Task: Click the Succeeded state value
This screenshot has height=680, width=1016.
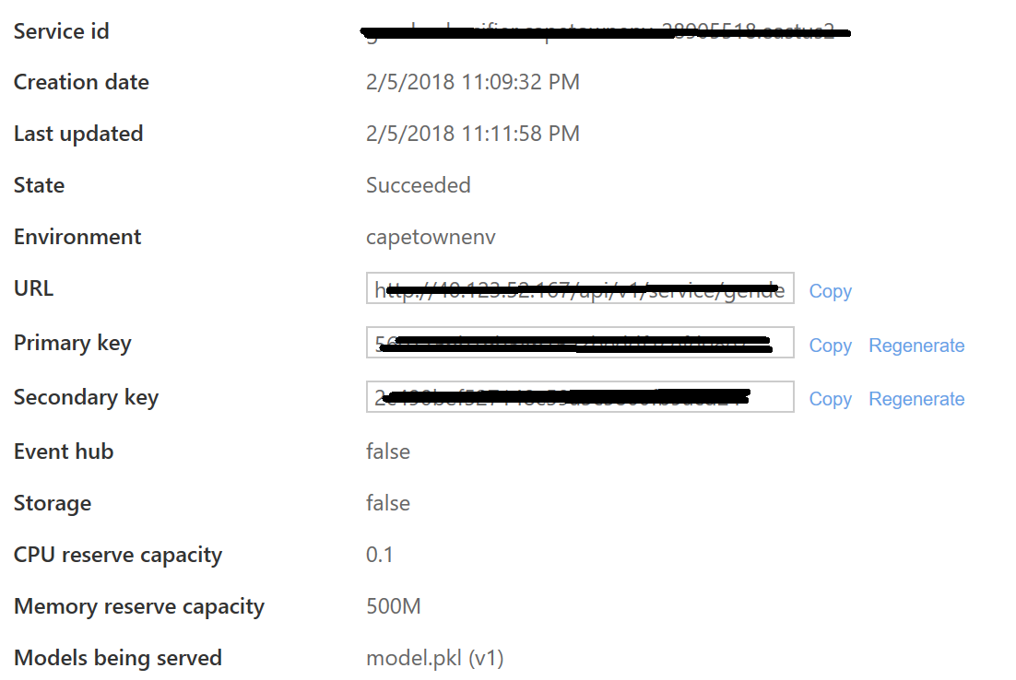Action: 418,185
